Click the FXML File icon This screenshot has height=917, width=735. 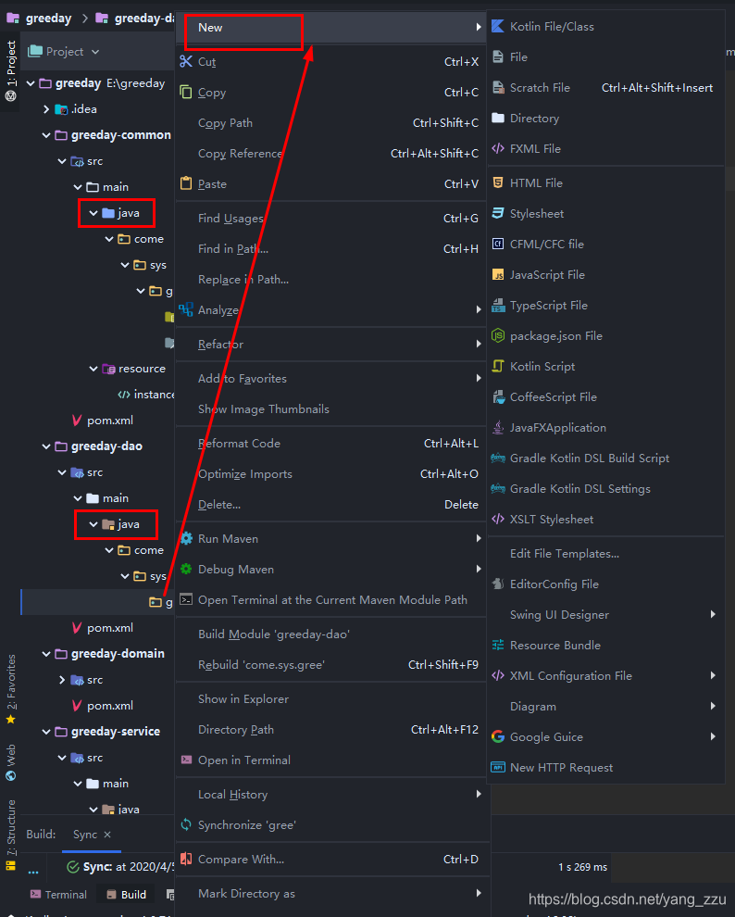pos(498,148)
